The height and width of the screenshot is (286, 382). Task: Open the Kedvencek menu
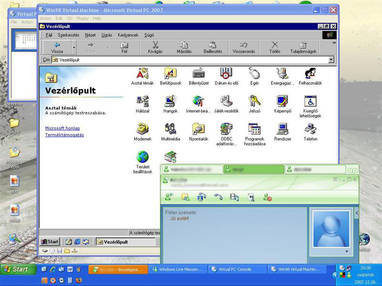coord(128,35)
